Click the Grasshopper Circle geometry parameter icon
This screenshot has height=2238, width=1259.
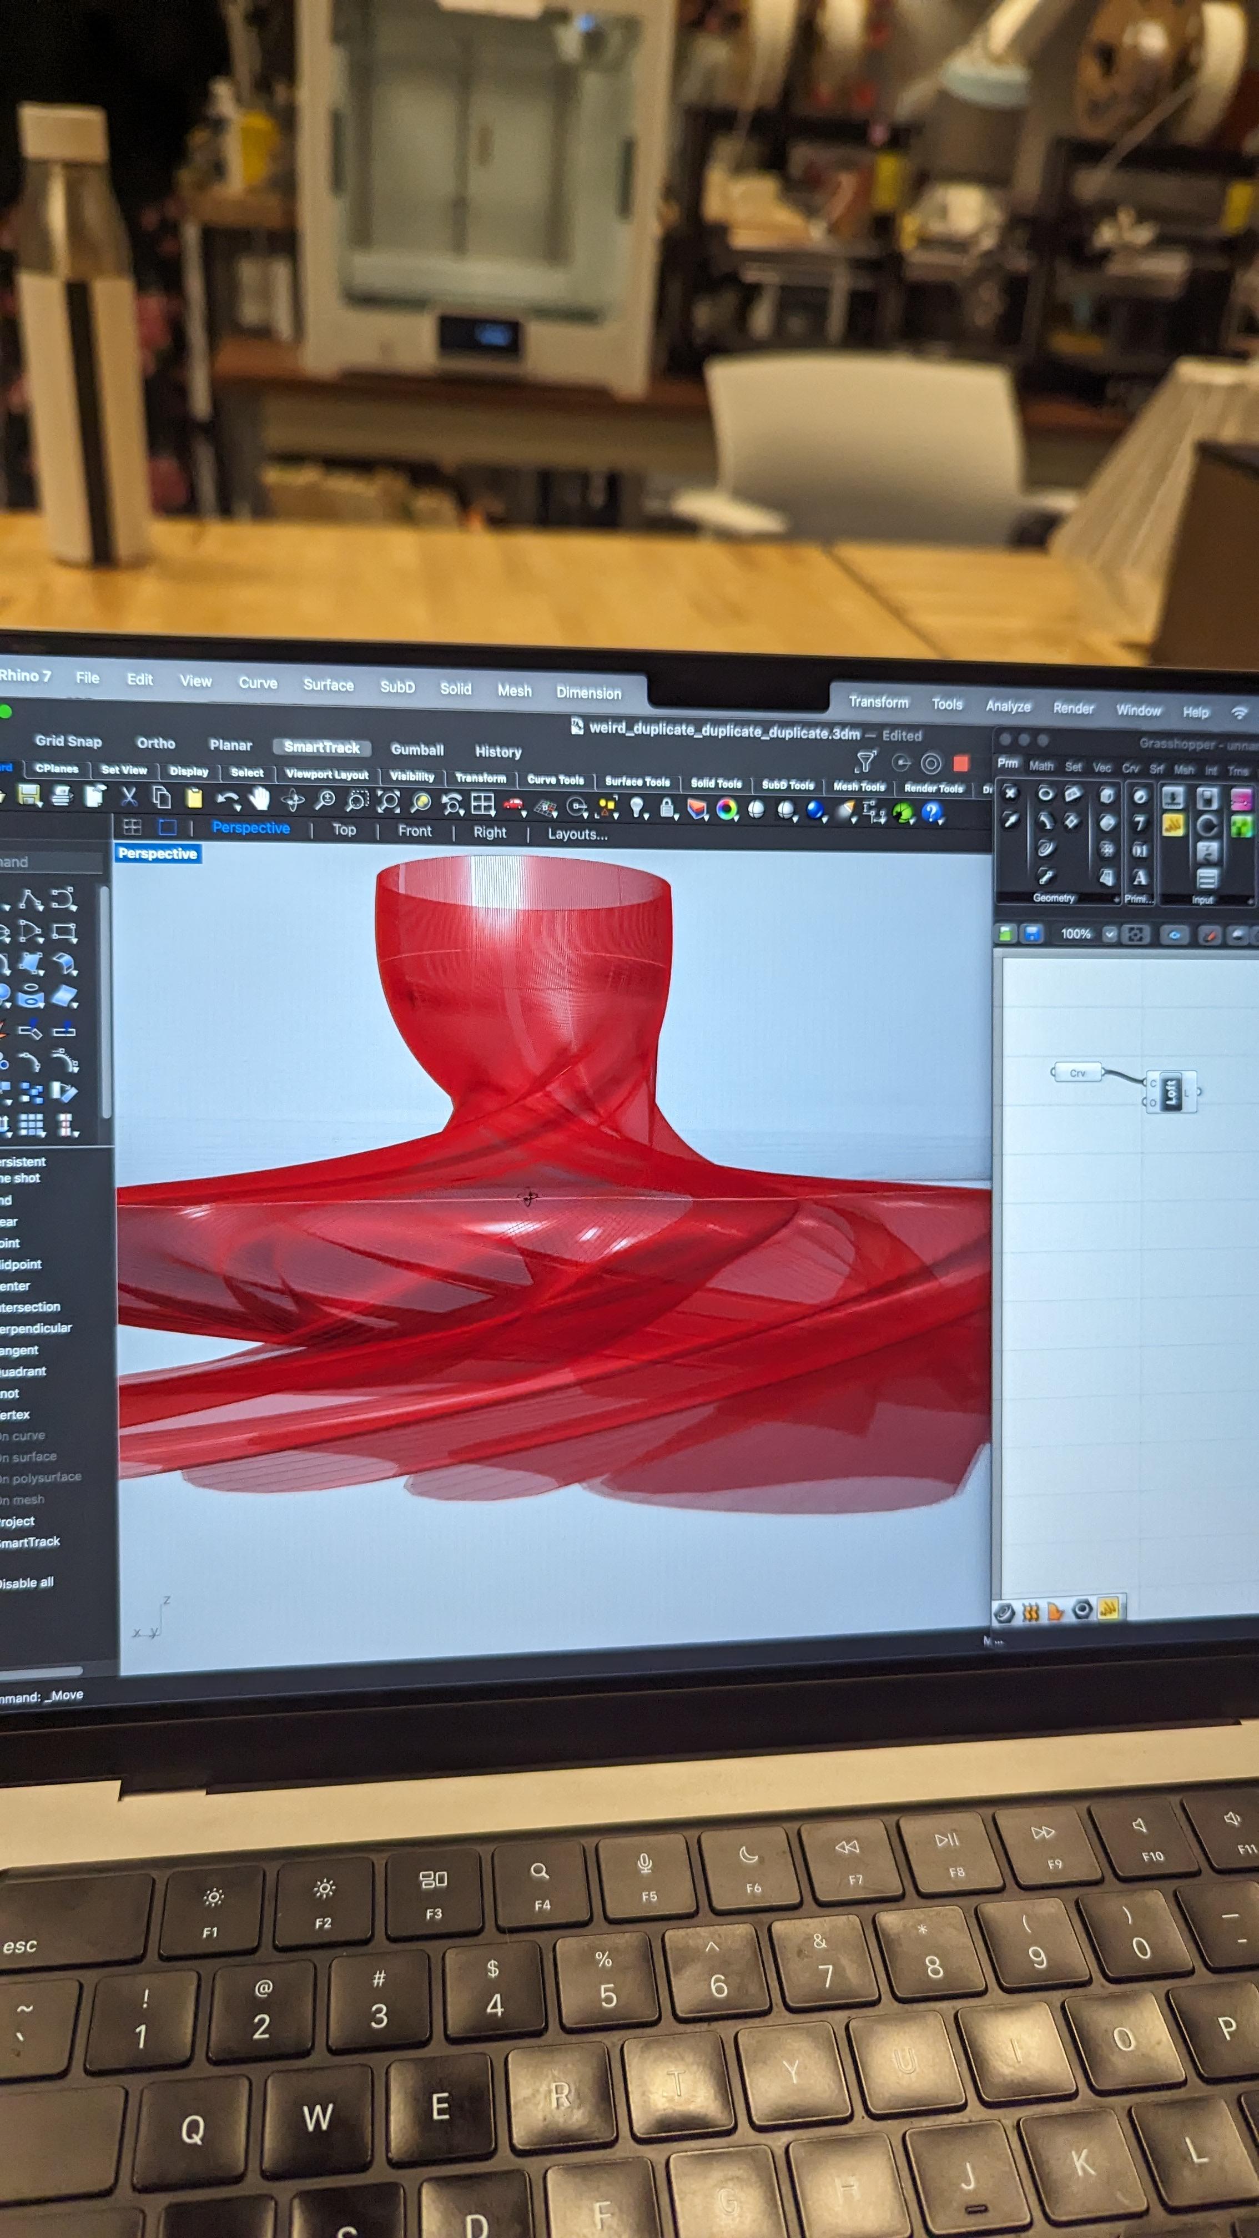1046,794
